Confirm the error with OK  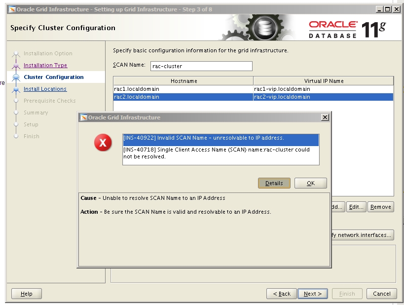[x=310, y=183]
